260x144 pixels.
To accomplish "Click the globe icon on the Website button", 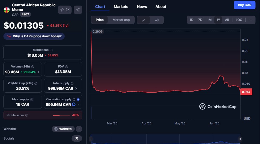I will [x=56, y=129].
